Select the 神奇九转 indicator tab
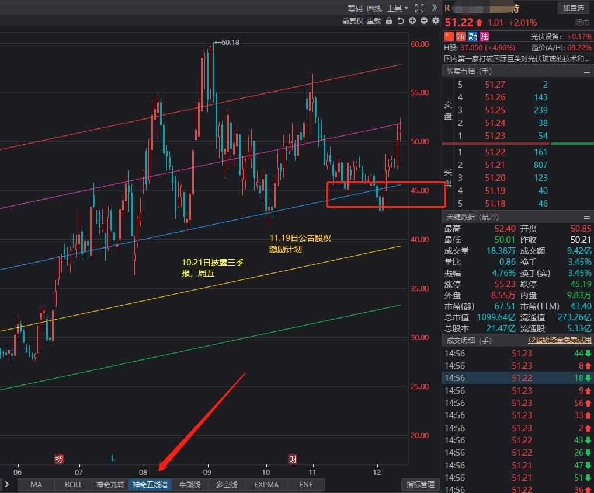This screenshot has height=493, width=594. point(110,484)
